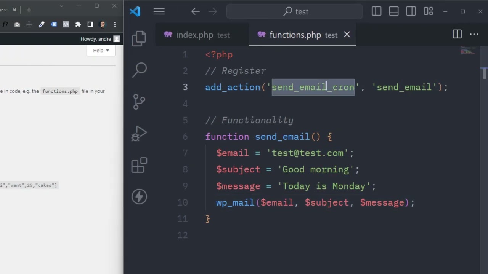The width and height of the screenshot is (488, 274).
Task: Click the crosshair measure extension in browser
Action: 29,24
